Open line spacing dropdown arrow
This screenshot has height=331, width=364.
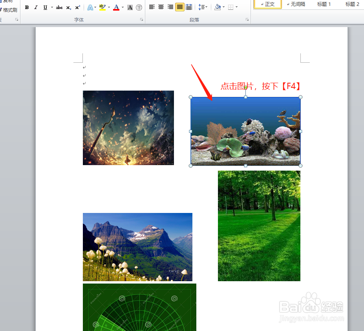click(x=207, y=7)
